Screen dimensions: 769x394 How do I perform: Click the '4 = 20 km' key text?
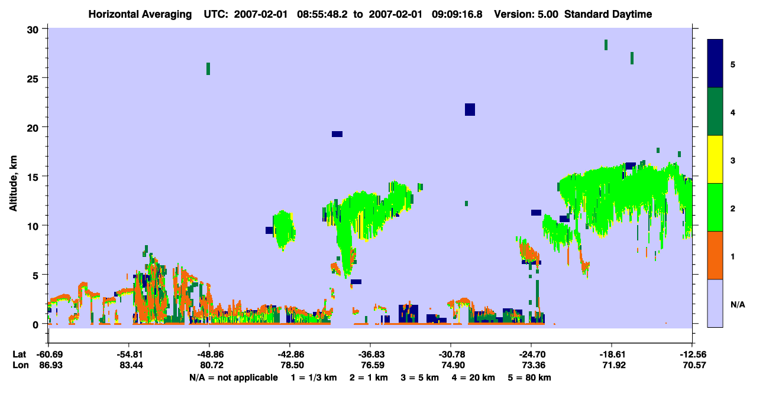tap(473, 377)
